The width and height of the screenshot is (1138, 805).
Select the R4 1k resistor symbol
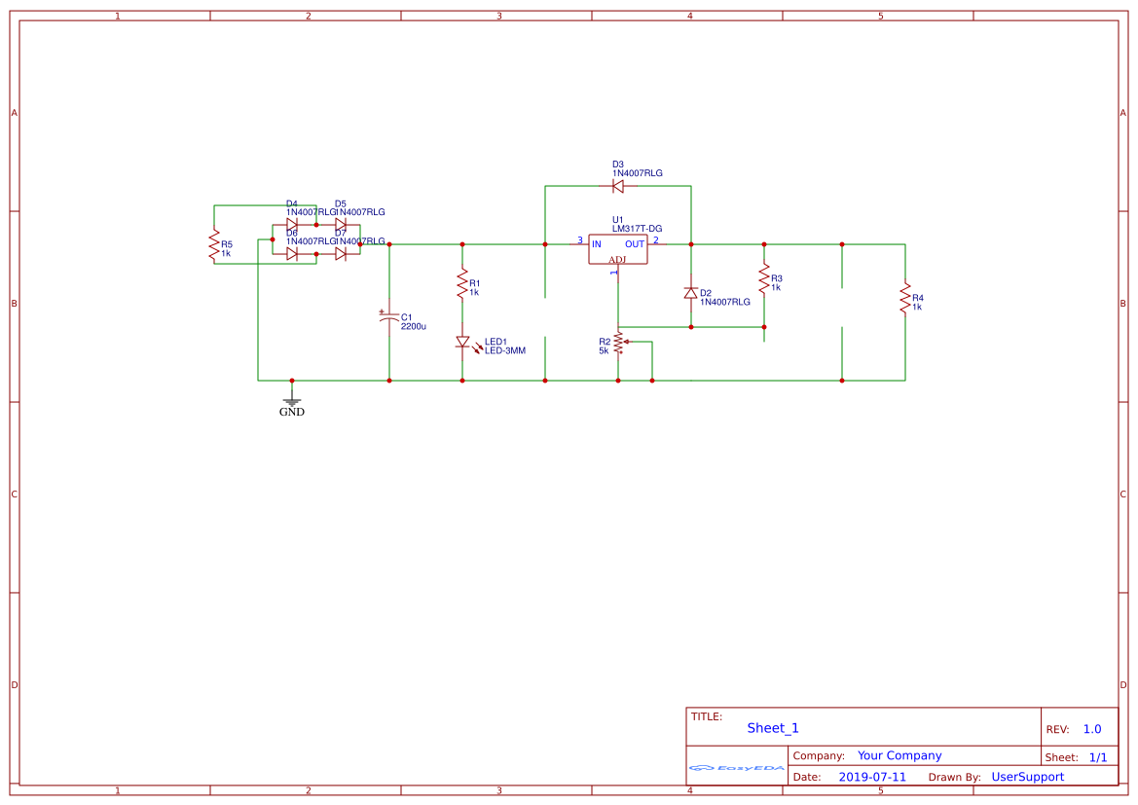(x=904, y=298)
